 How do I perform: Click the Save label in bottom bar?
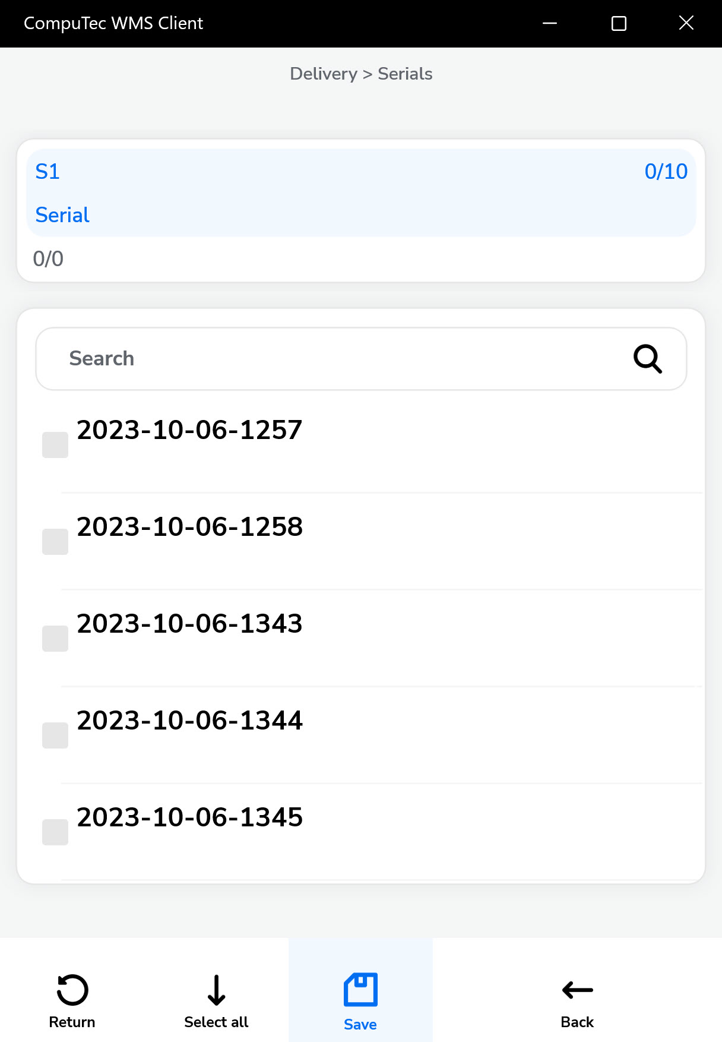coord(360,1024)
